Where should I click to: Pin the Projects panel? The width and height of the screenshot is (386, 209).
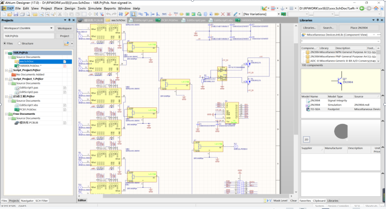click(69, 20)
